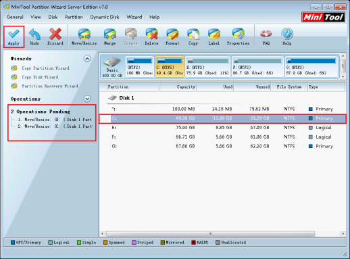
Task: Sort by Unused column header
Action: 252,87
